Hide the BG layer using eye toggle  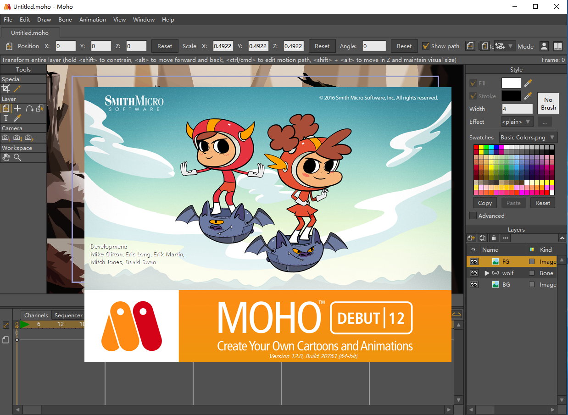(x=474, y=284)
